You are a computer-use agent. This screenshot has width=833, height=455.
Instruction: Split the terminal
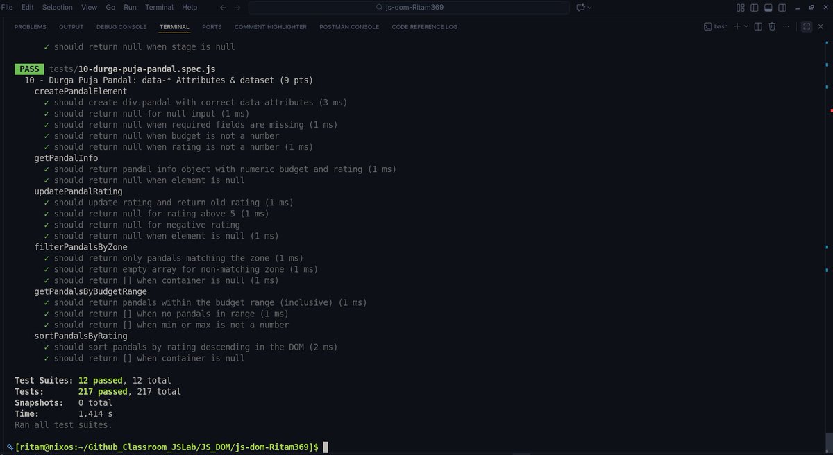(x=758, y=26)
